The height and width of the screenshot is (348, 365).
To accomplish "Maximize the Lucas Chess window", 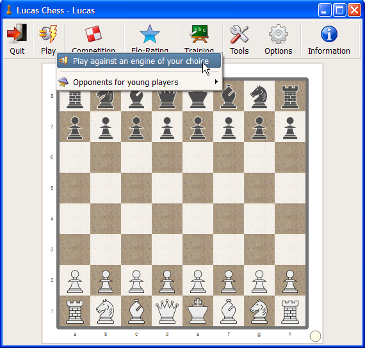I will tap(339, 10).
